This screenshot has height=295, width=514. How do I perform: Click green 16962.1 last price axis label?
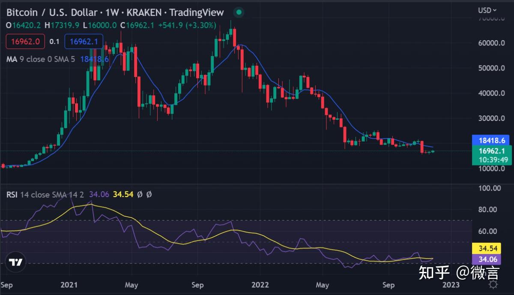[x=491, y=150]
